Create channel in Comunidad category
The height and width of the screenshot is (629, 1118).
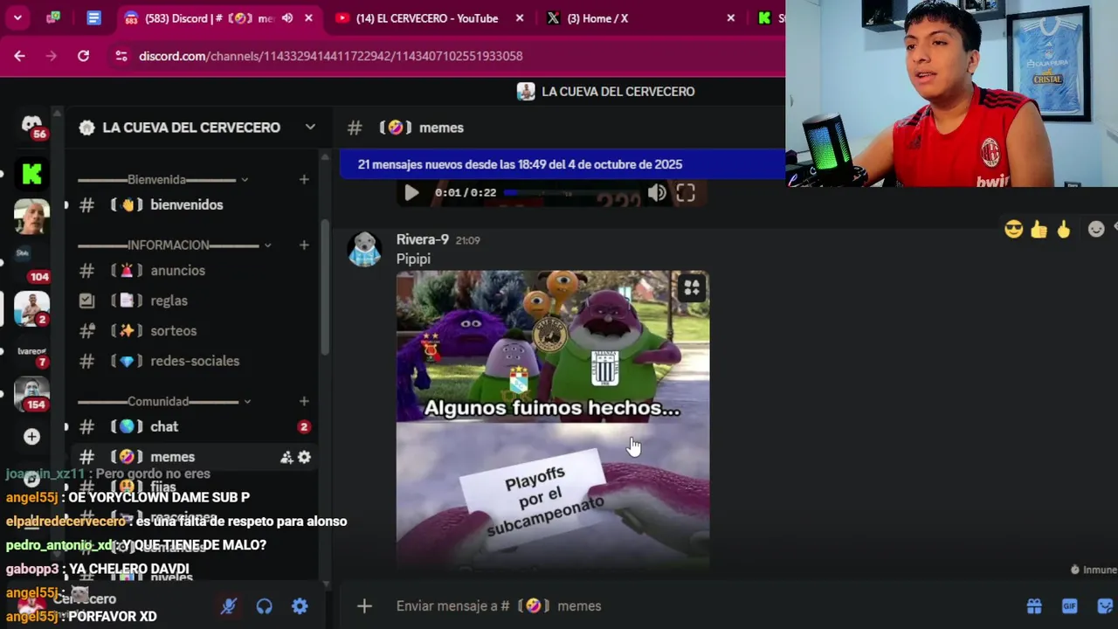click(304, 401)
